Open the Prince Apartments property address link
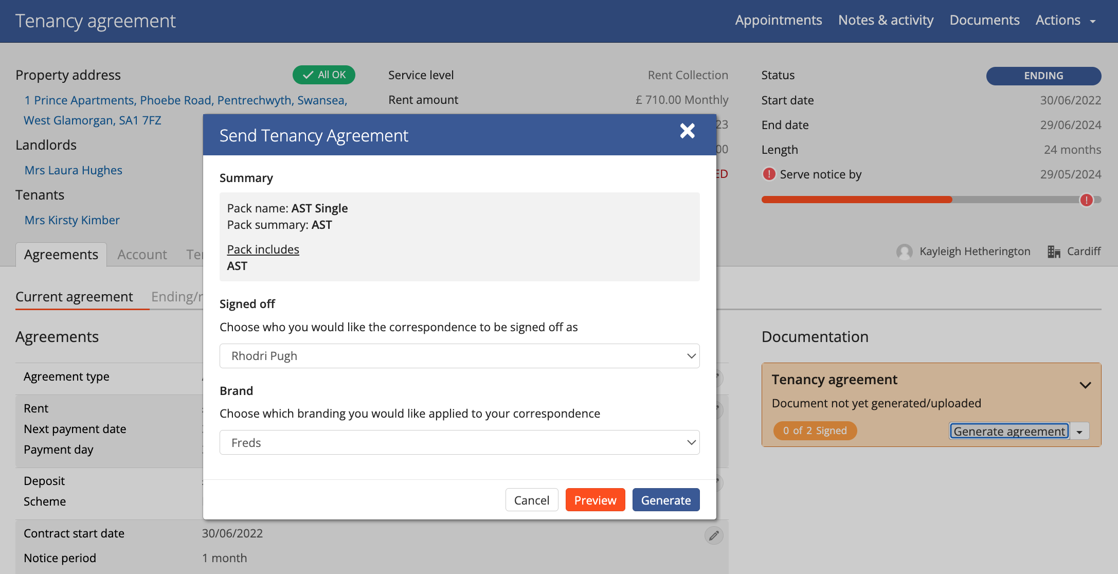This screenshot has width=1118, height=574. (186, 110)
